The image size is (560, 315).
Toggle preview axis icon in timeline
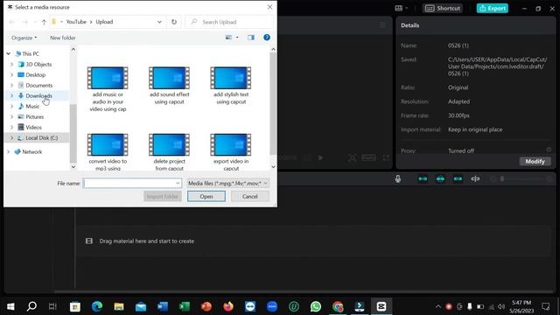point(475,178)
